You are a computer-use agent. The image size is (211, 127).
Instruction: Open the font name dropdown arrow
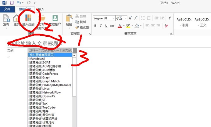click(x=113, y=18)
